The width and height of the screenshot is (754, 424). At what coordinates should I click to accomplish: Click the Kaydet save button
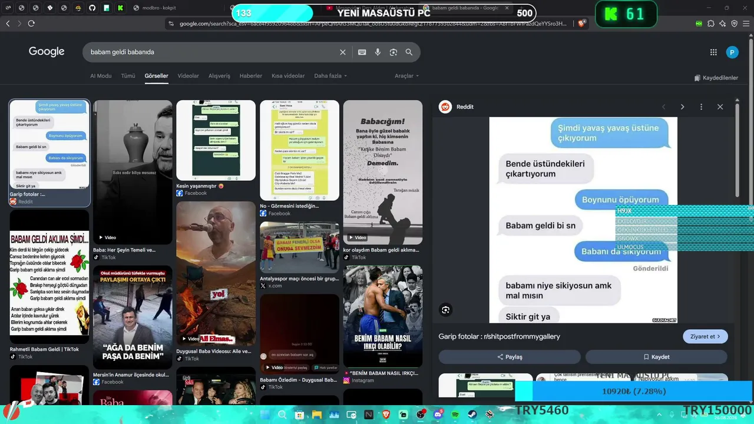pyautogui.click(x=656, y=357)
